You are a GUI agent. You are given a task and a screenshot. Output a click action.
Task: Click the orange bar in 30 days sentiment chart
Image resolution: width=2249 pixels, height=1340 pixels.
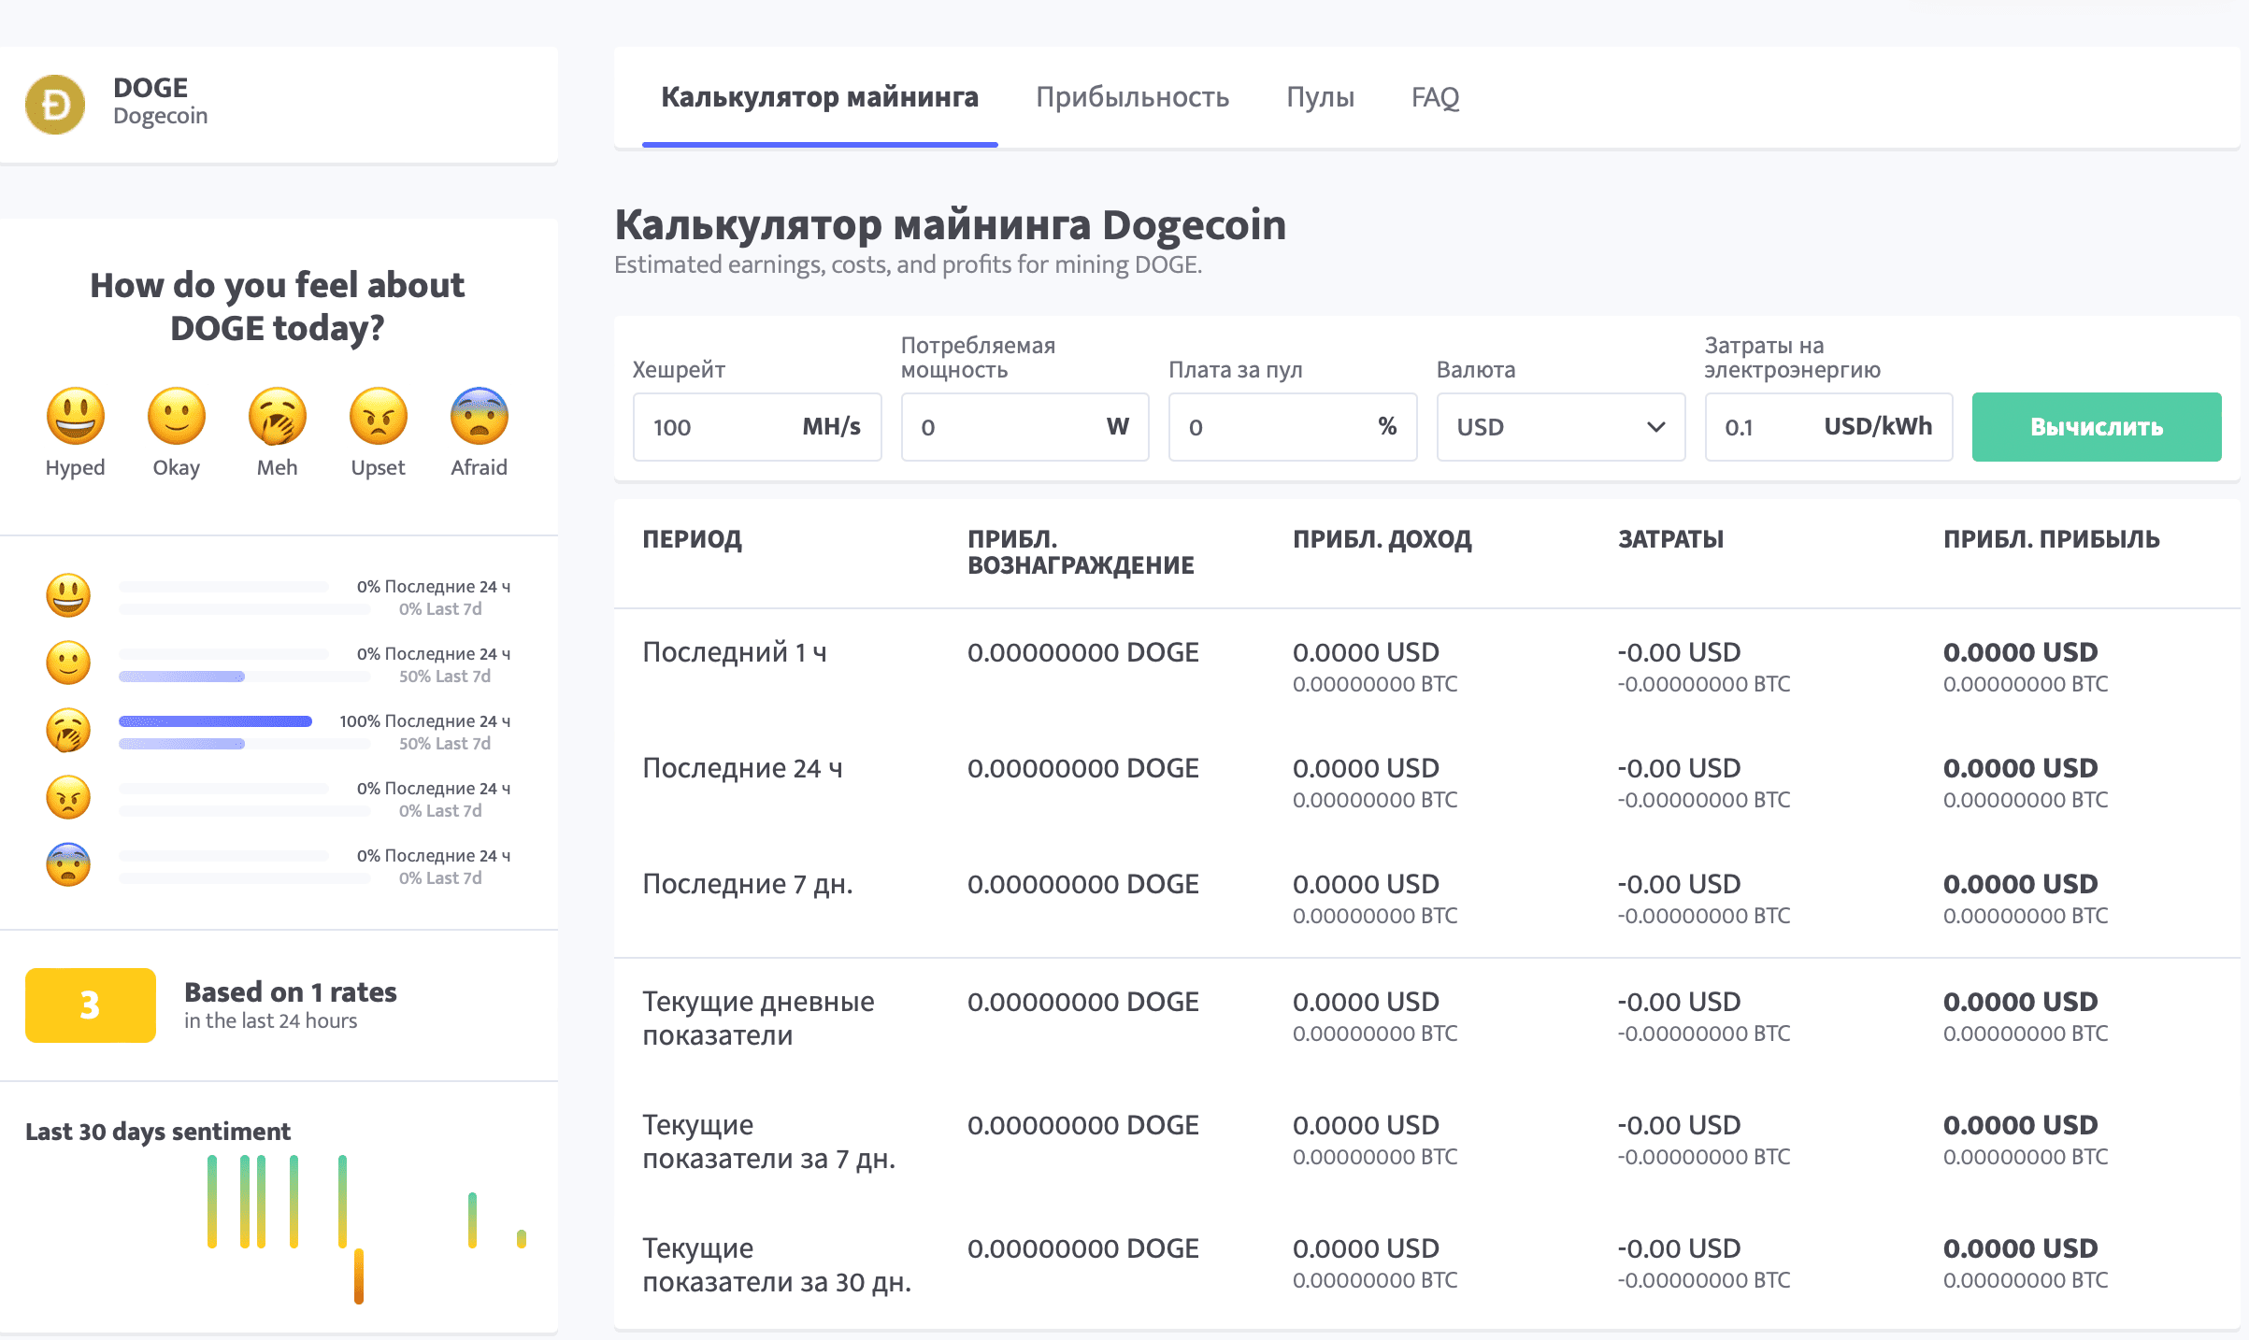359,1276
